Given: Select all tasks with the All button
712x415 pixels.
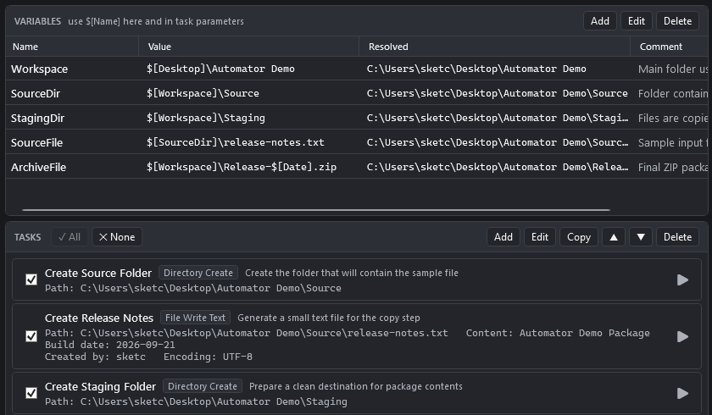Looking at the screenshot, I should 70,237.
